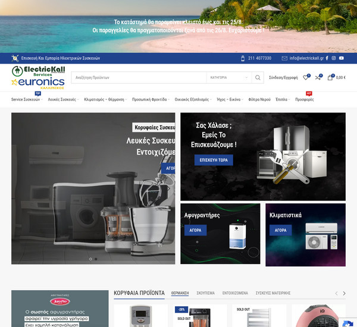Expand the Έπιπλα menu
Viewport: 357px width, 327px height.
[283, 99]
